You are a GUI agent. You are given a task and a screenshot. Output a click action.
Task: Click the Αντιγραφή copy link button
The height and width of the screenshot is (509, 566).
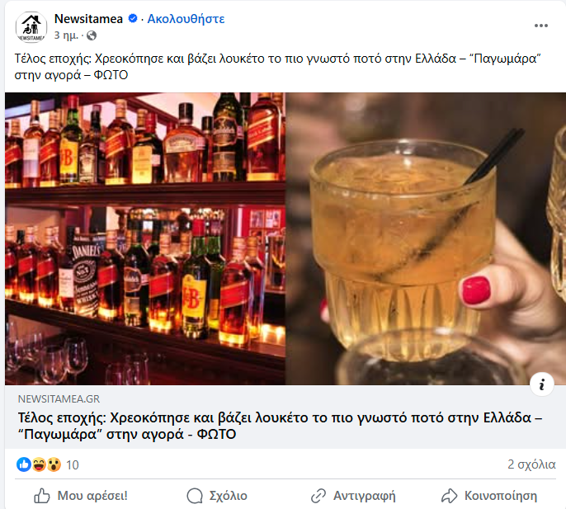(x=353, y=496)
